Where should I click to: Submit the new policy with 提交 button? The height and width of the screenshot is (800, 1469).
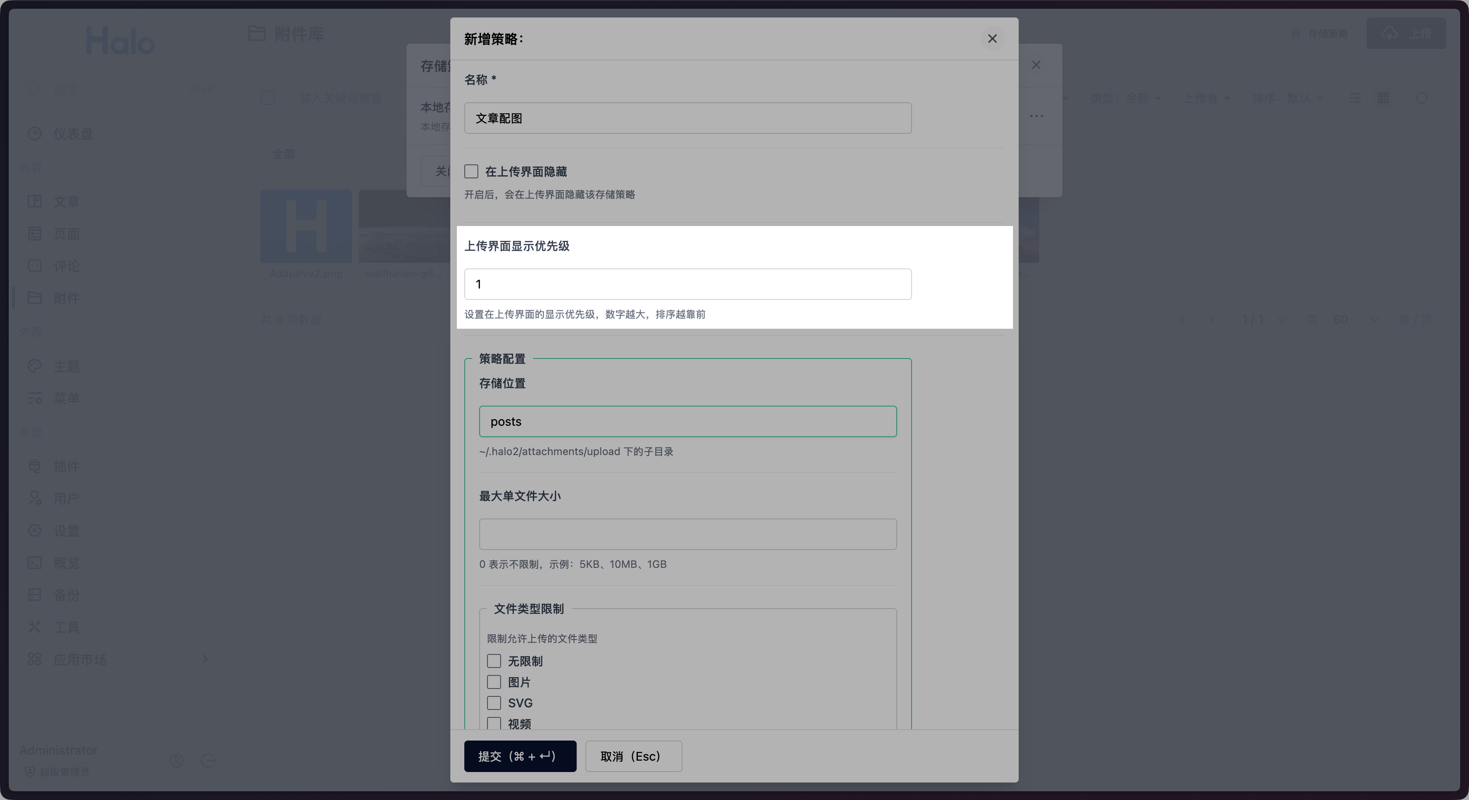520,756
